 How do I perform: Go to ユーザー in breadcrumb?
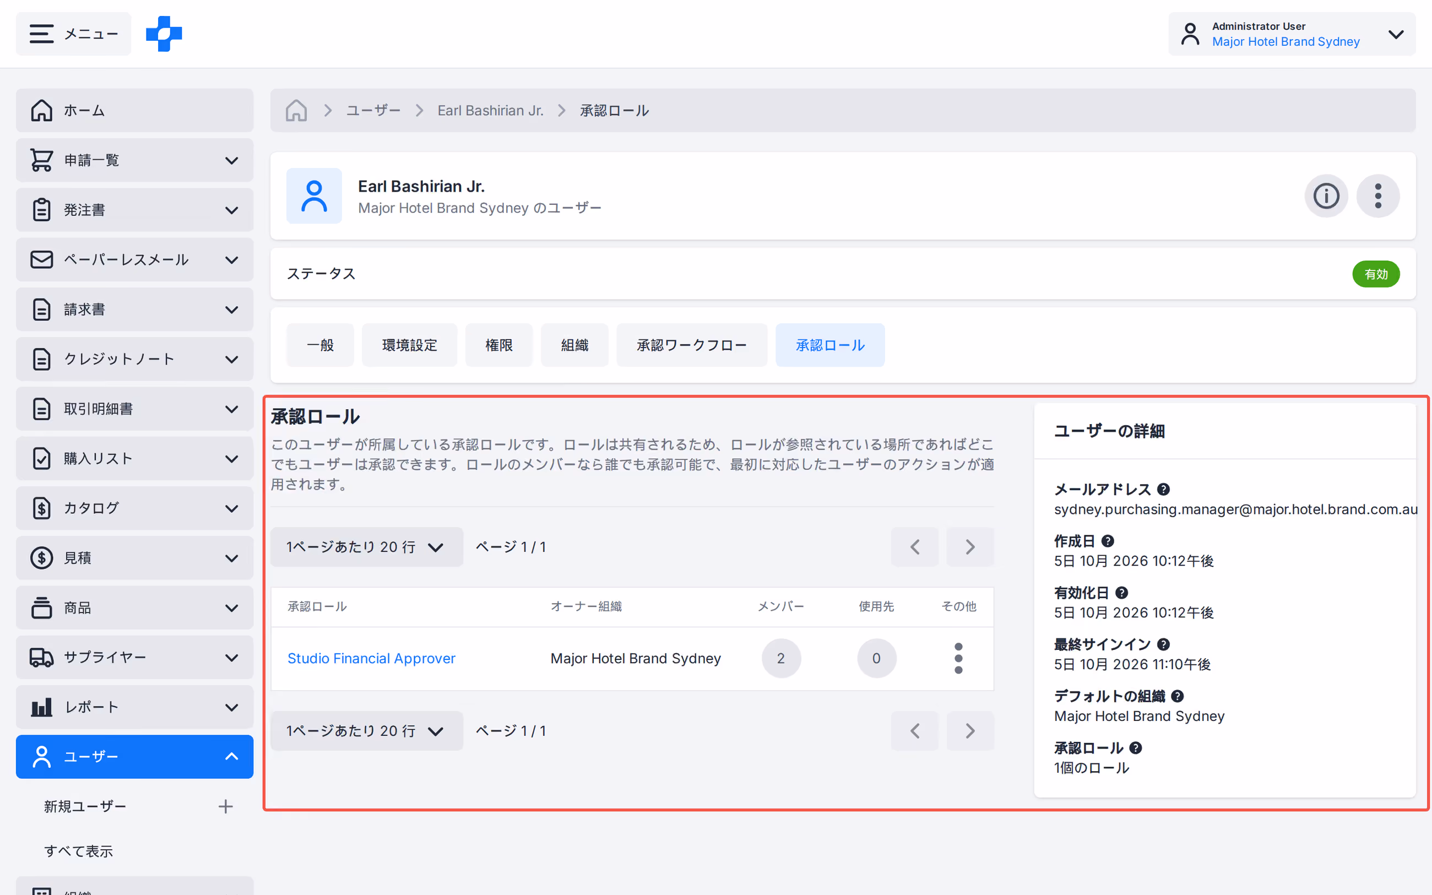pos(373,111)
